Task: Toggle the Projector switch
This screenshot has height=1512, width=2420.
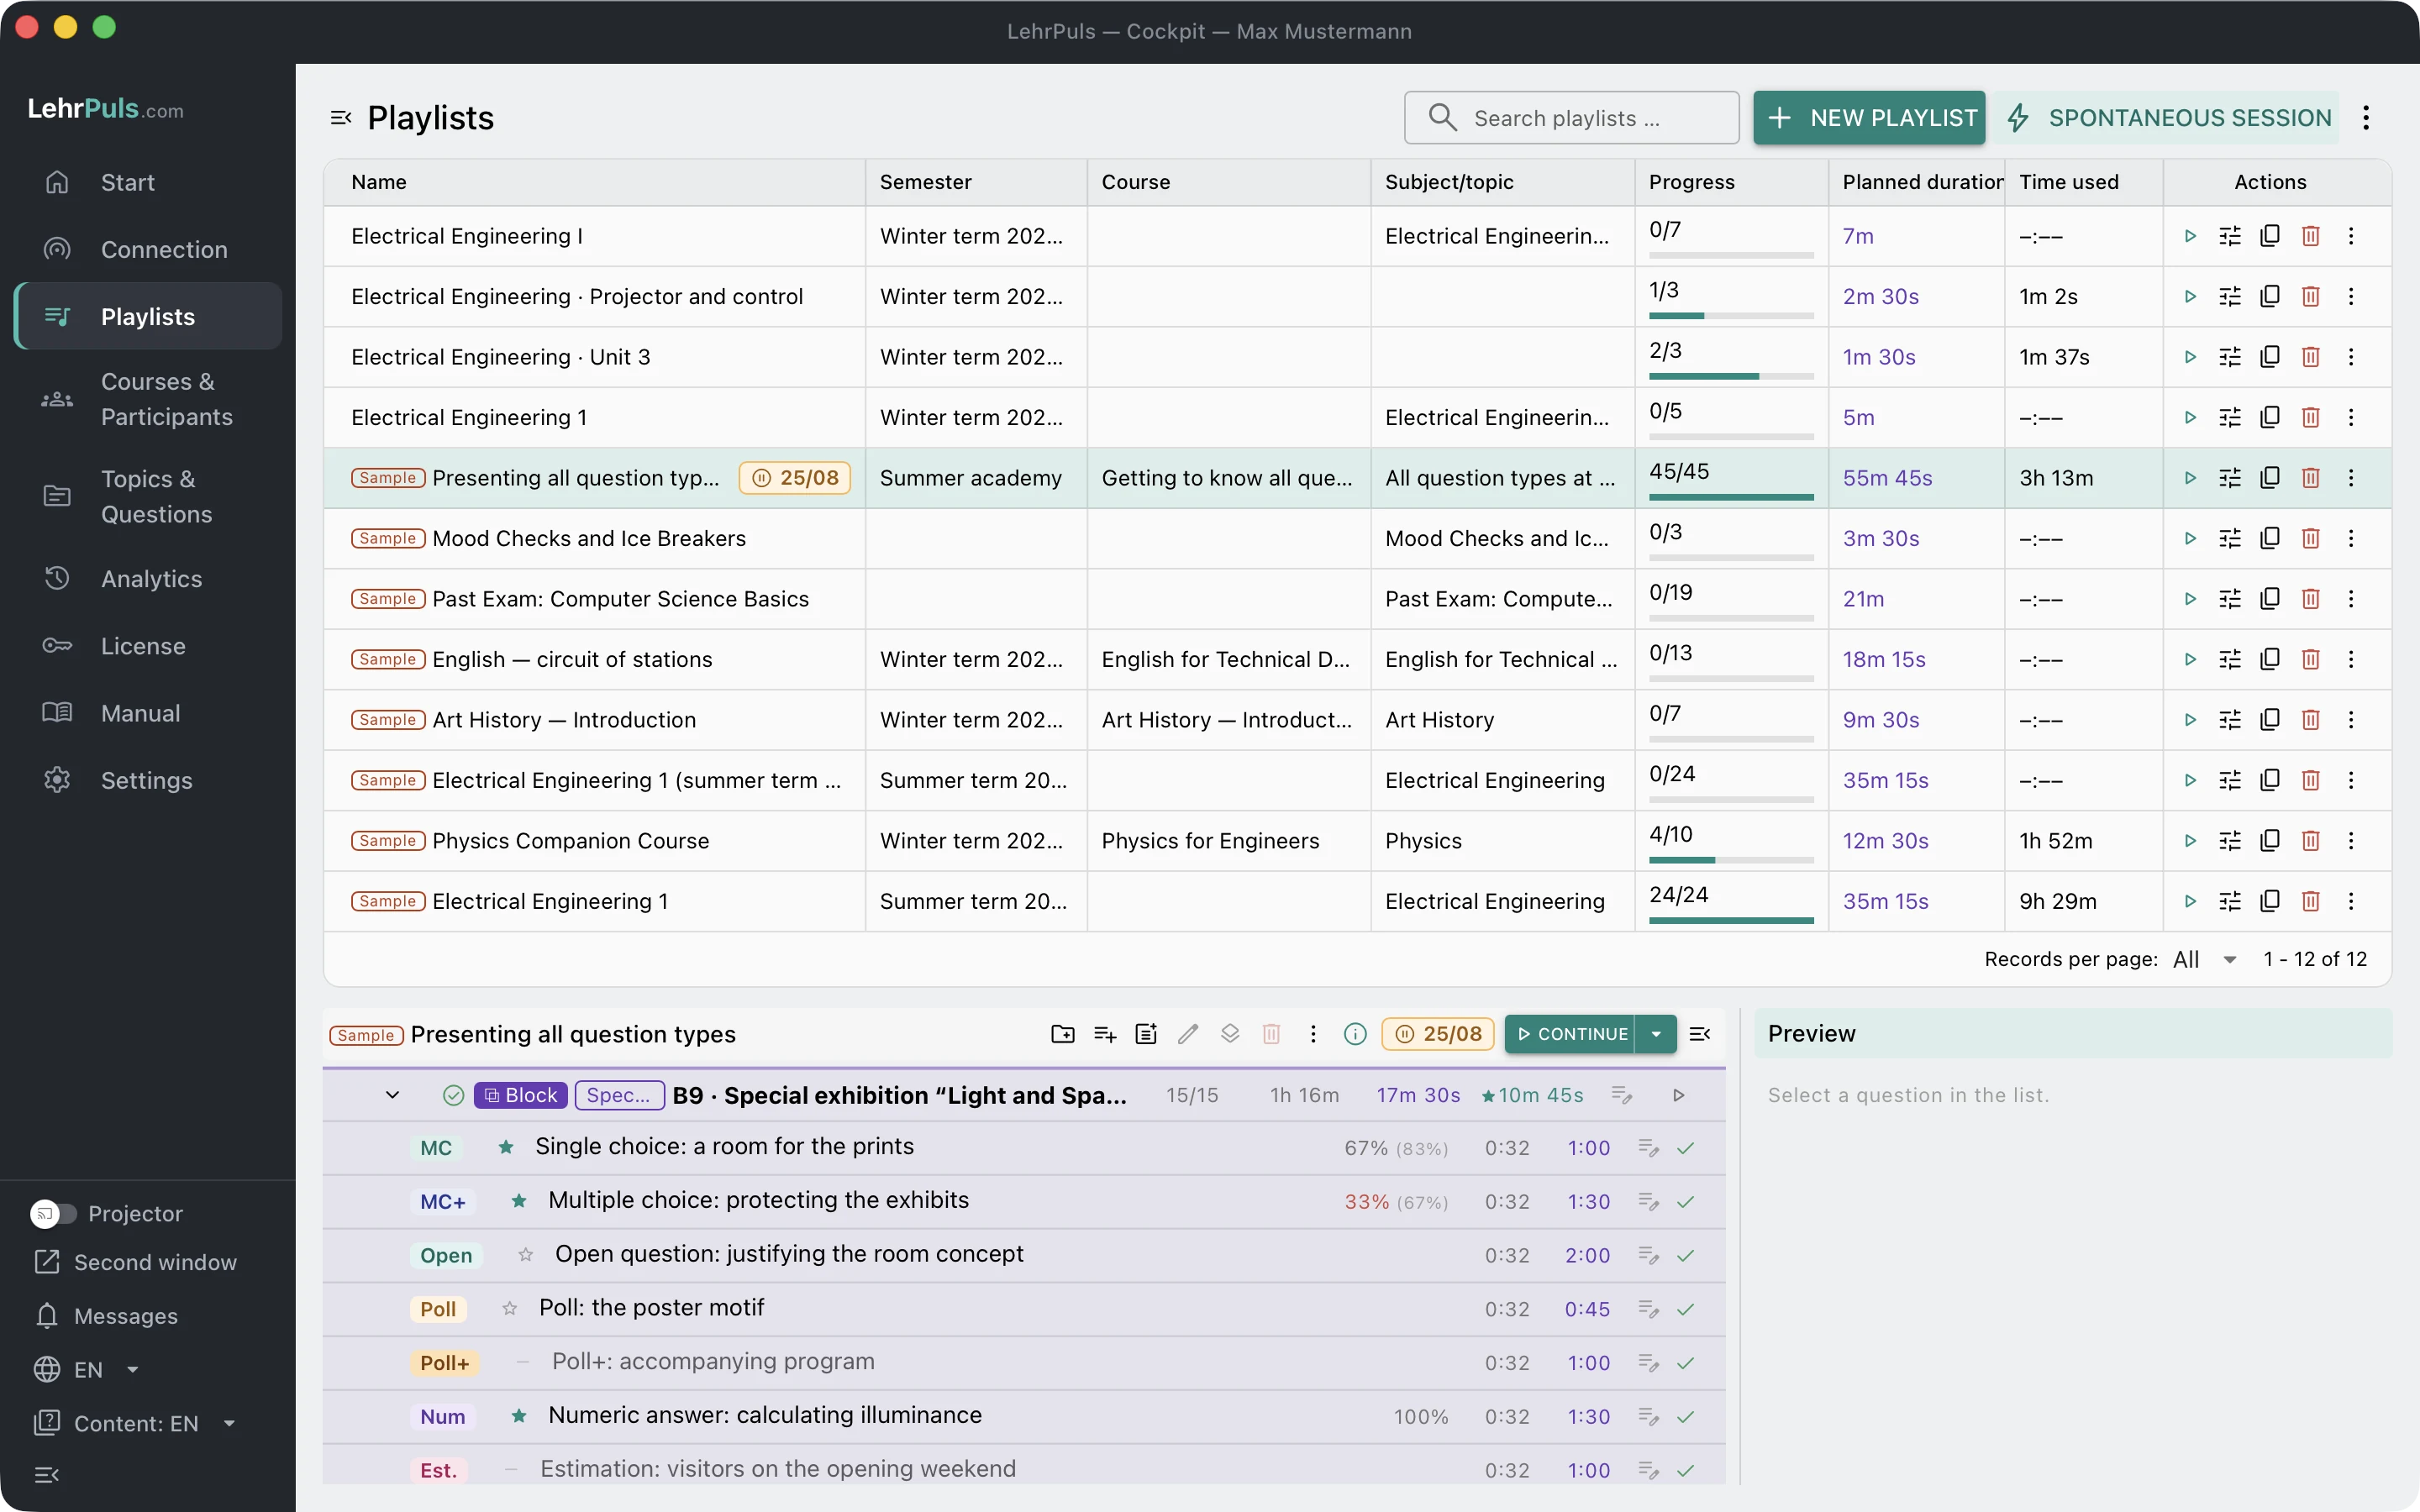Action: [53, 1213]
